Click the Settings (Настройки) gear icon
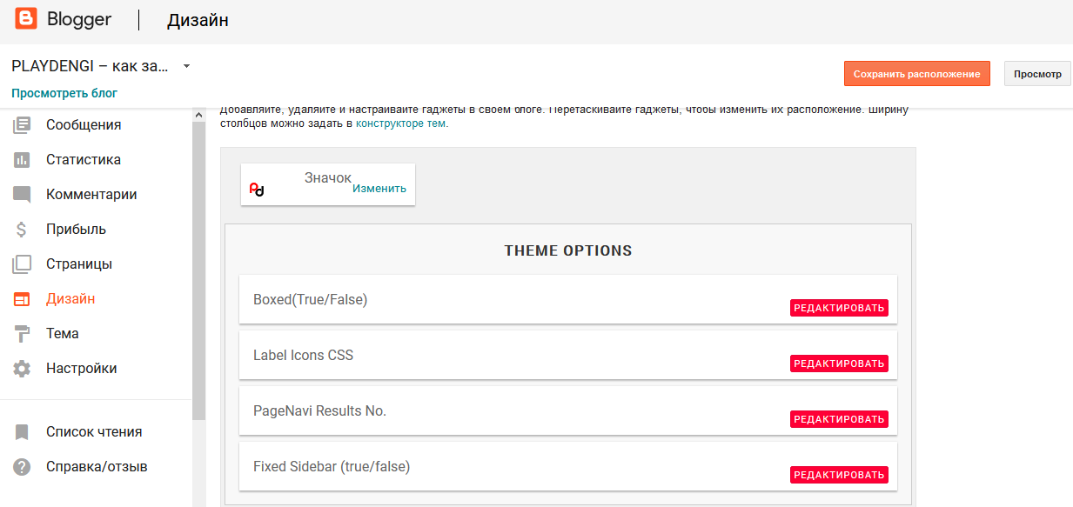1073x507 pixels. (x=22, y=369)
